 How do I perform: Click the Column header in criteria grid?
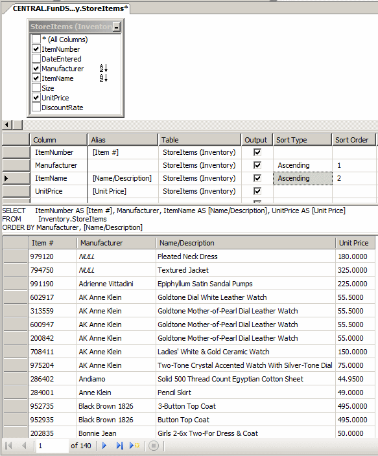(x=58, y=140)
